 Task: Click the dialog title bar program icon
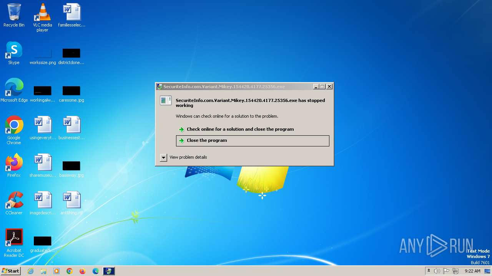[x=160, y=87]
